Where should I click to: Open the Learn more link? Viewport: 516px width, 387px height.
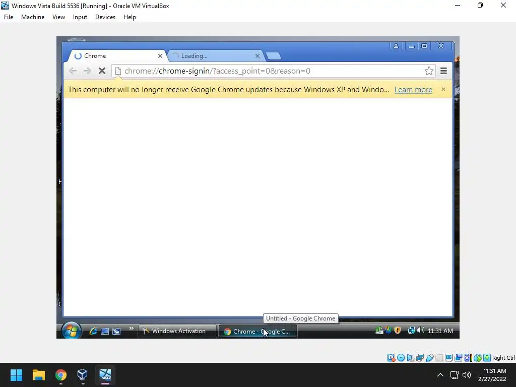[413, 90]
